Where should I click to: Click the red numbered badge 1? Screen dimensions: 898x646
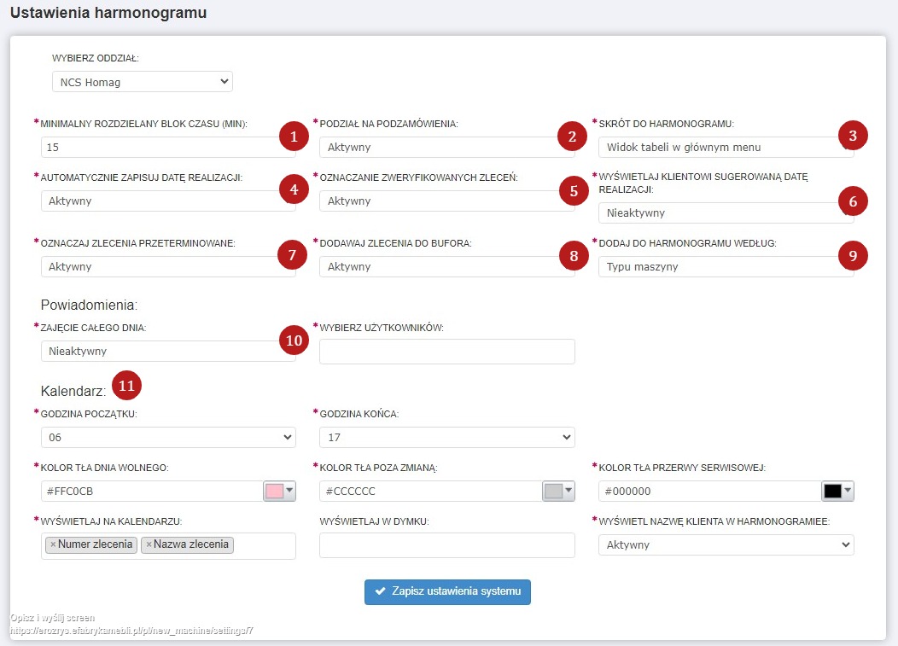click(294, 137)
